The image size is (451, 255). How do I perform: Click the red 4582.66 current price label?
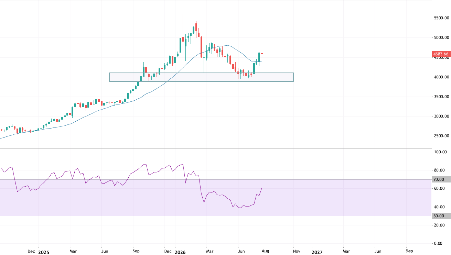point(441,54)
